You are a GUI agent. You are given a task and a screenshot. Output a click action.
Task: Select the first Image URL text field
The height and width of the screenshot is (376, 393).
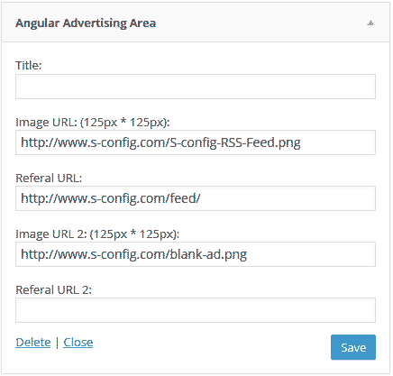tap(196, 142)
